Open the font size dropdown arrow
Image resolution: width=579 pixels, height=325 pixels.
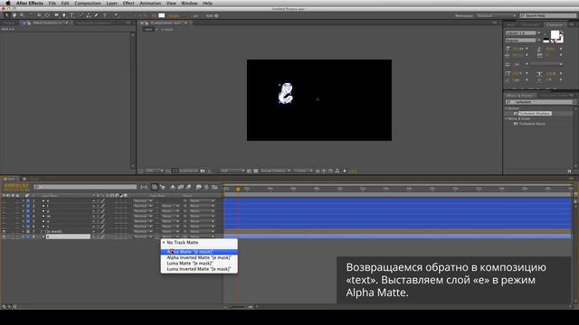[527, 48]
